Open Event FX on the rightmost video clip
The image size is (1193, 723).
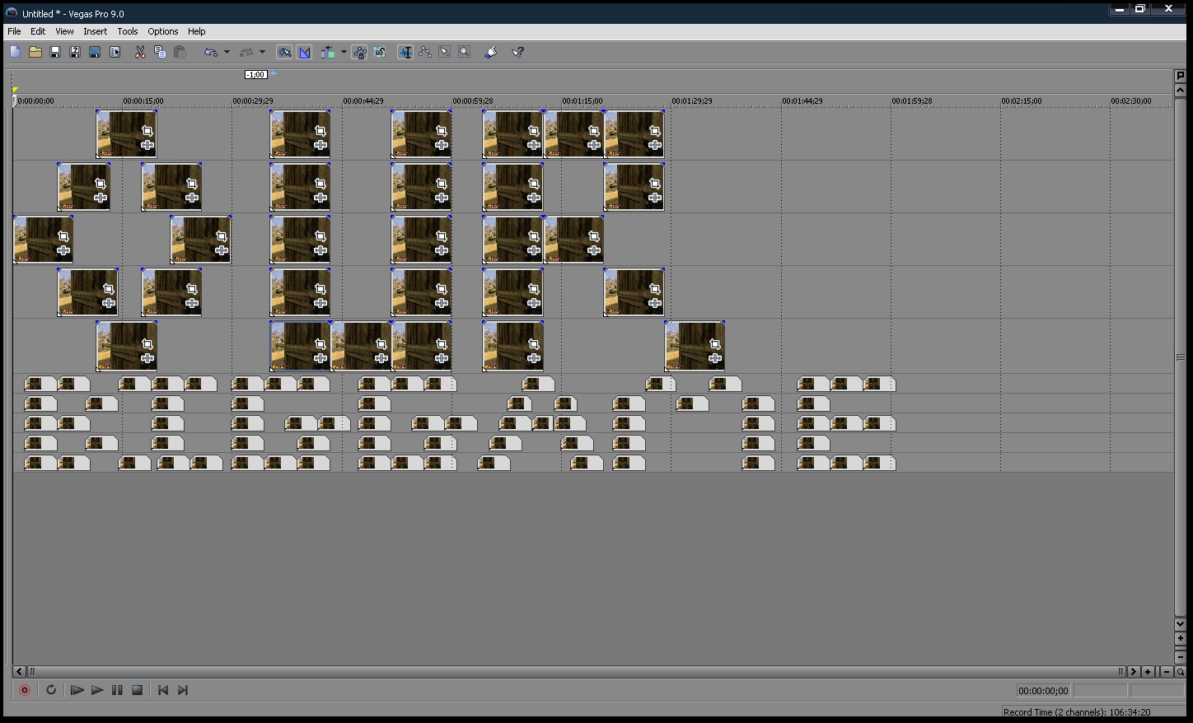click(x=715, y=358)
